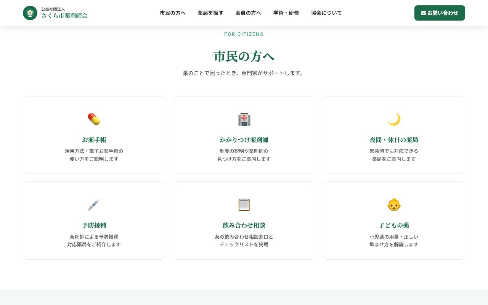The height and width of the screenshot is (305, 488).
Task: Click the さくら市薬剤師会 logo emblem
Action: click(30, 13)
